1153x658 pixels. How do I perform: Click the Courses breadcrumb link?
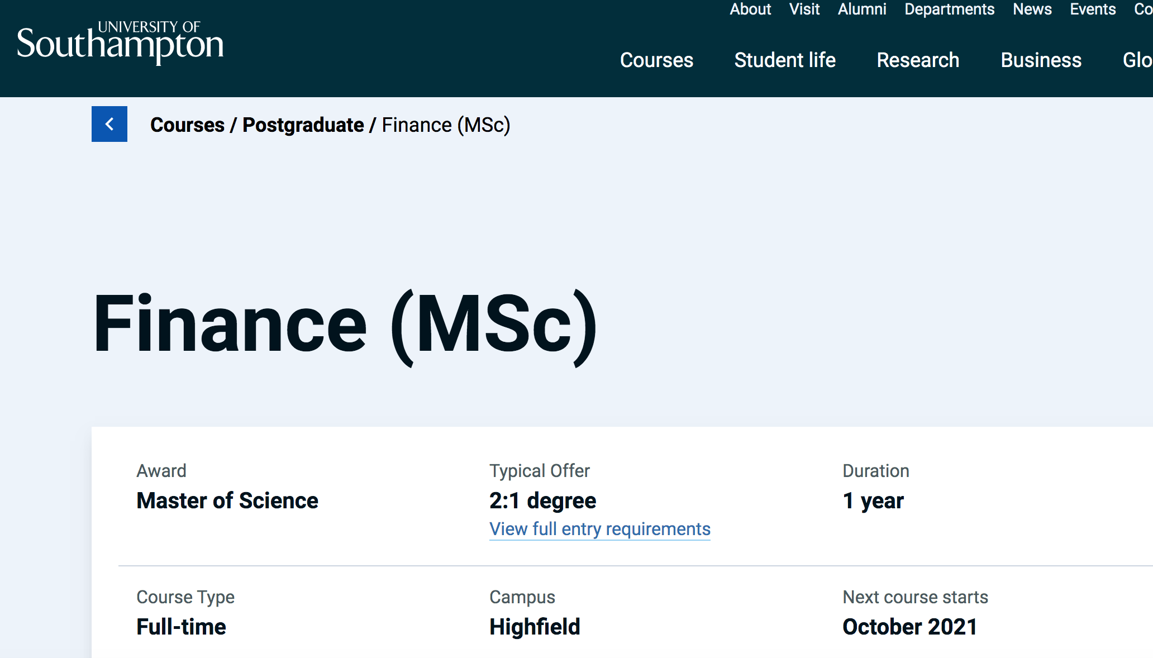187,125
